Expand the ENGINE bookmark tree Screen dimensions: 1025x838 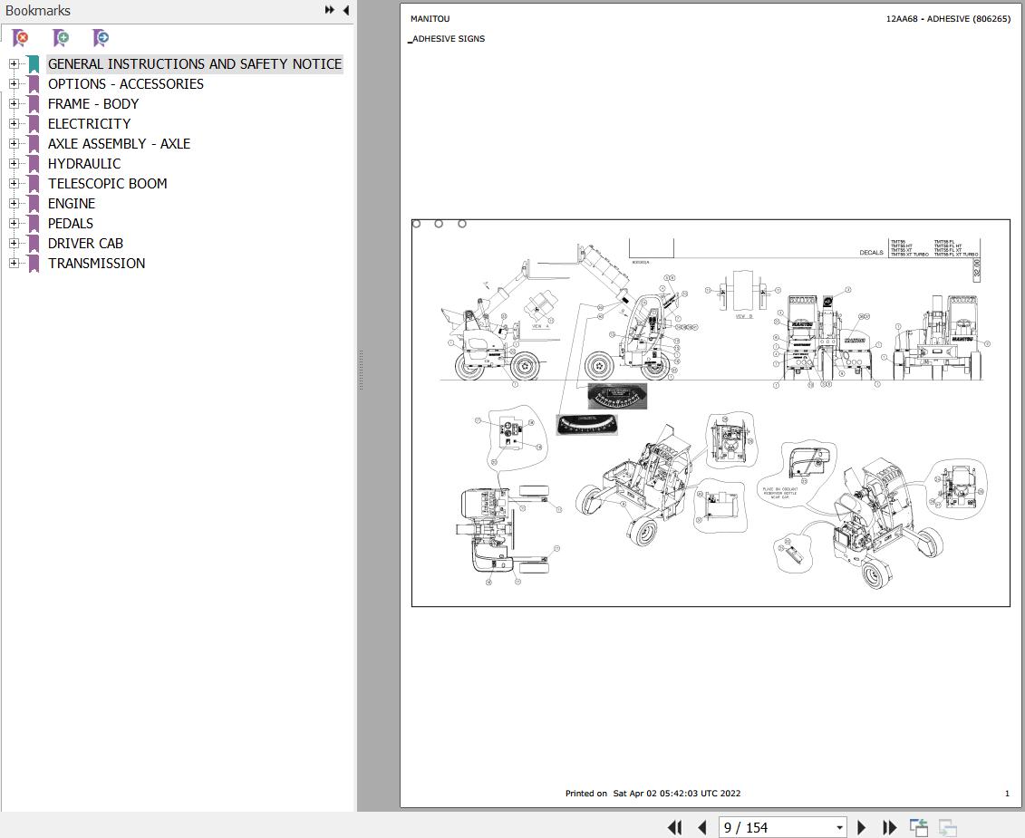[13, 203]
